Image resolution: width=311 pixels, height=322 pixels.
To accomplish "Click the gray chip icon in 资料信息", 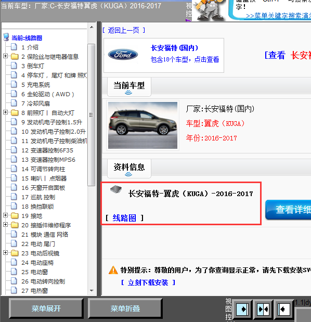I will pos(116,189).
